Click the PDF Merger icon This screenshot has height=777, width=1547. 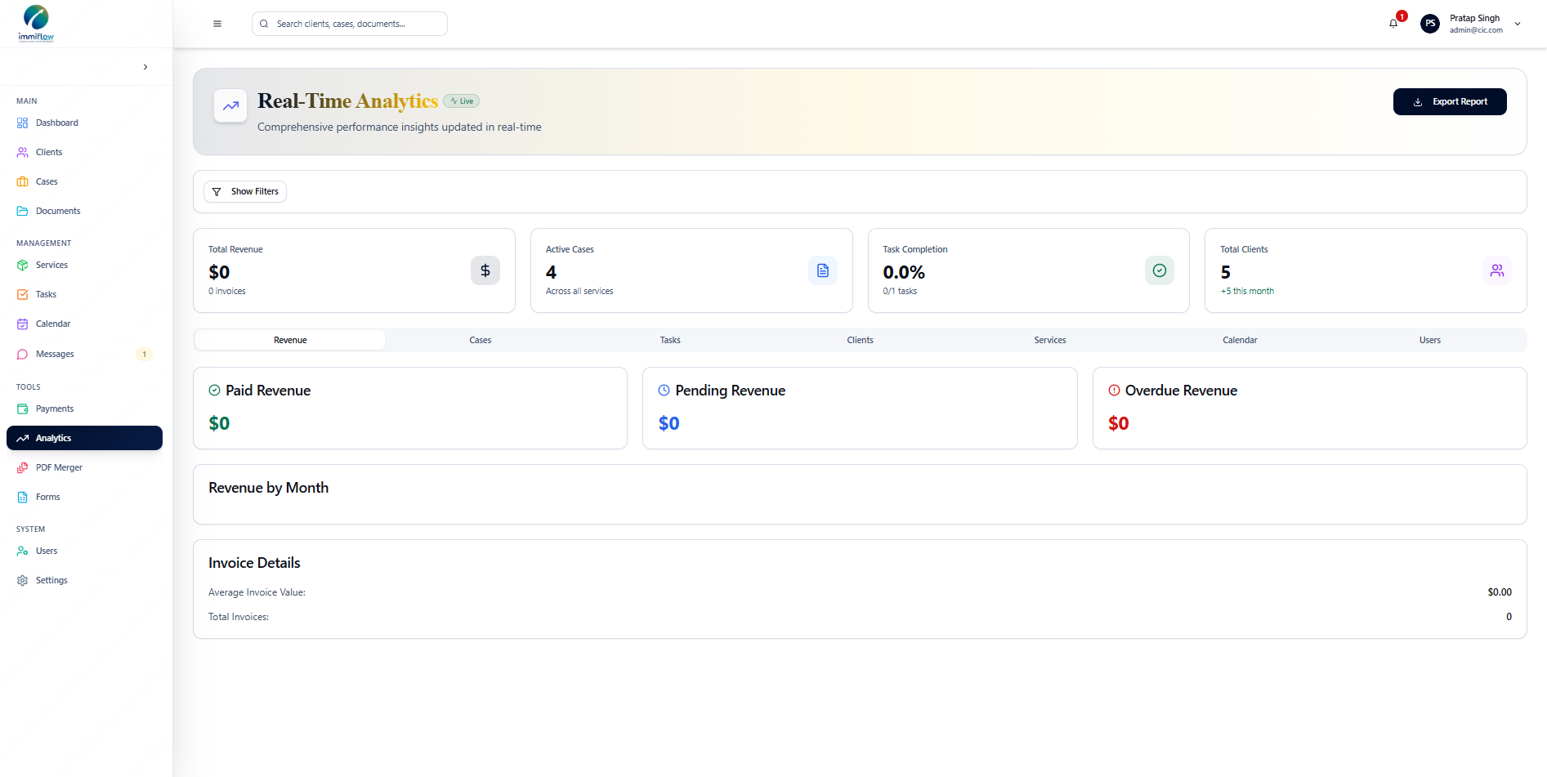pos(23,467)
